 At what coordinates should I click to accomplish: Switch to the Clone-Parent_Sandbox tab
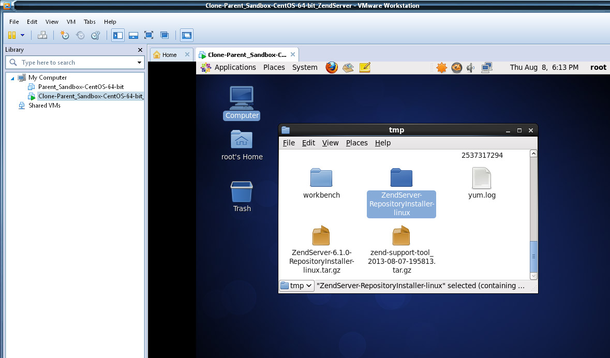click(x=247, y=55)
